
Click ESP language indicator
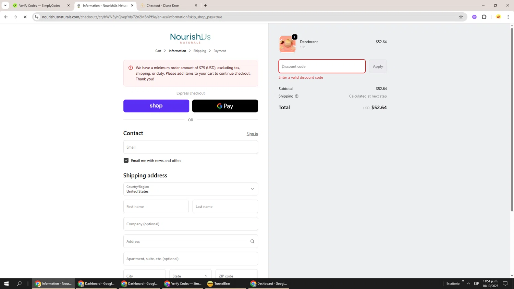tap(476, 284)
